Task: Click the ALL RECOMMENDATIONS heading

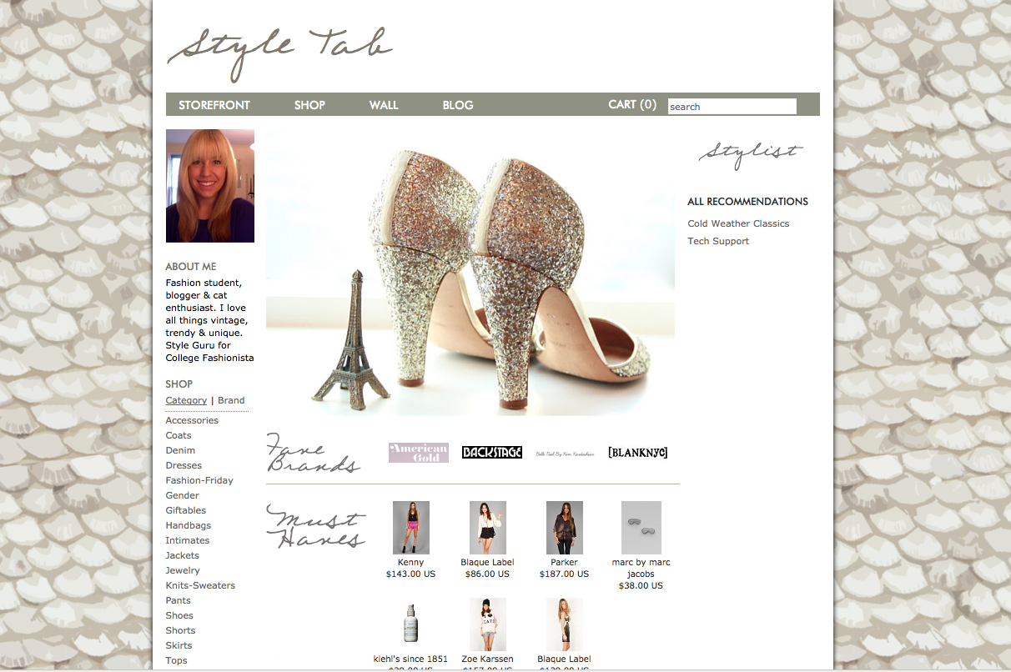Action: coord(747,201)
